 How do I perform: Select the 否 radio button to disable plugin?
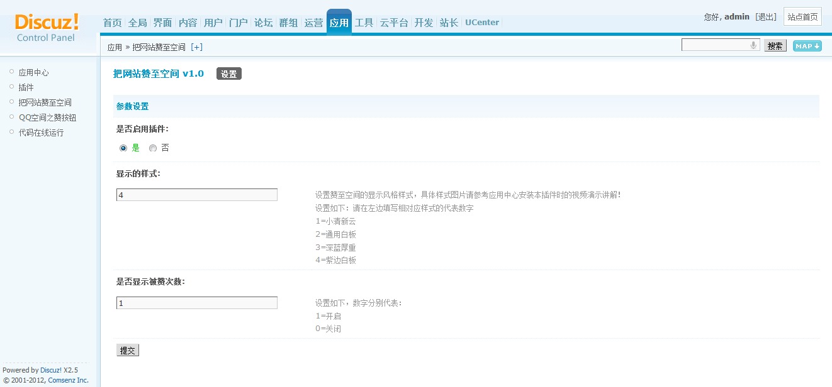[153, 148]
